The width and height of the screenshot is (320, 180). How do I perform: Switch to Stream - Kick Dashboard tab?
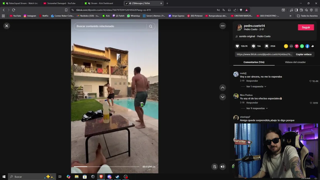[102, 3]
